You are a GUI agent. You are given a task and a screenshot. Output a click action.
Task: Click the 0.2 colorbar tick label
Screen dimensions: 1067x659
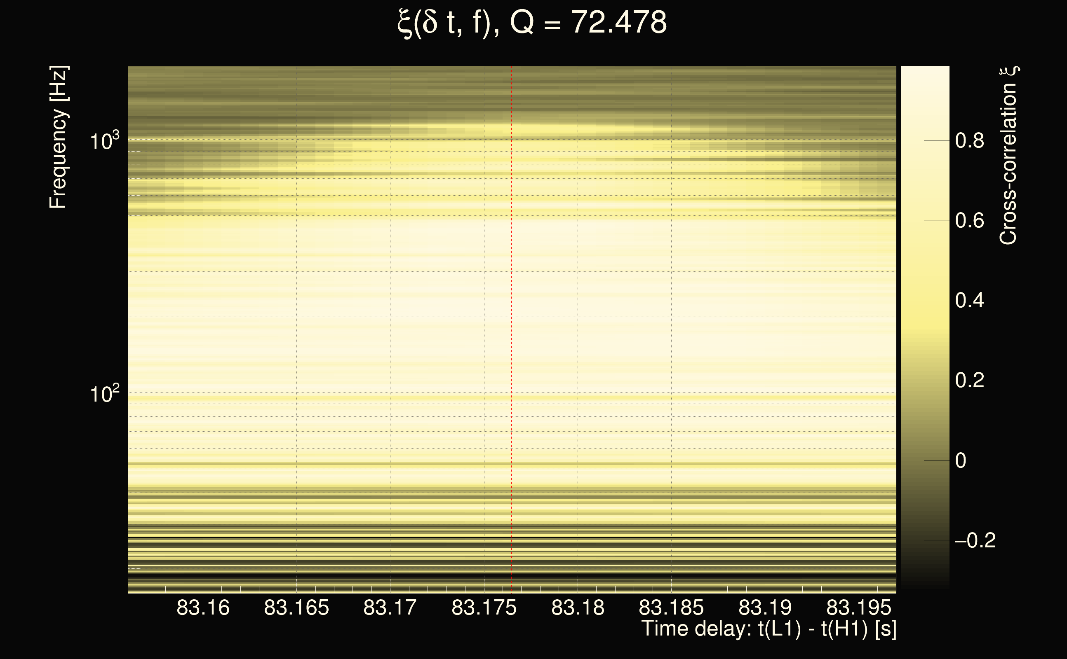(969, 380)
